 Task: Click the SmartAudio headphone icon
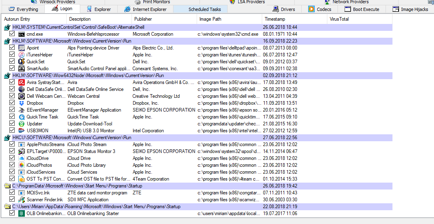[21, 69]
